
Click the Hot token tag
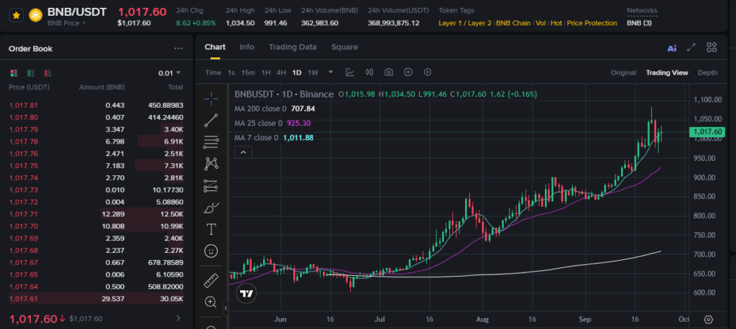coord(556,23)
